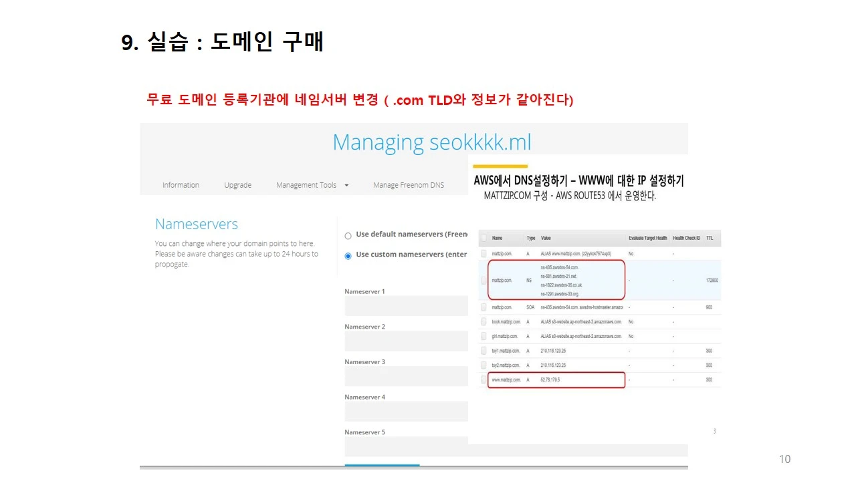Select the "Use custom nameservers" radio button
The image size is (856, 481).
click(x=348, y=255)
